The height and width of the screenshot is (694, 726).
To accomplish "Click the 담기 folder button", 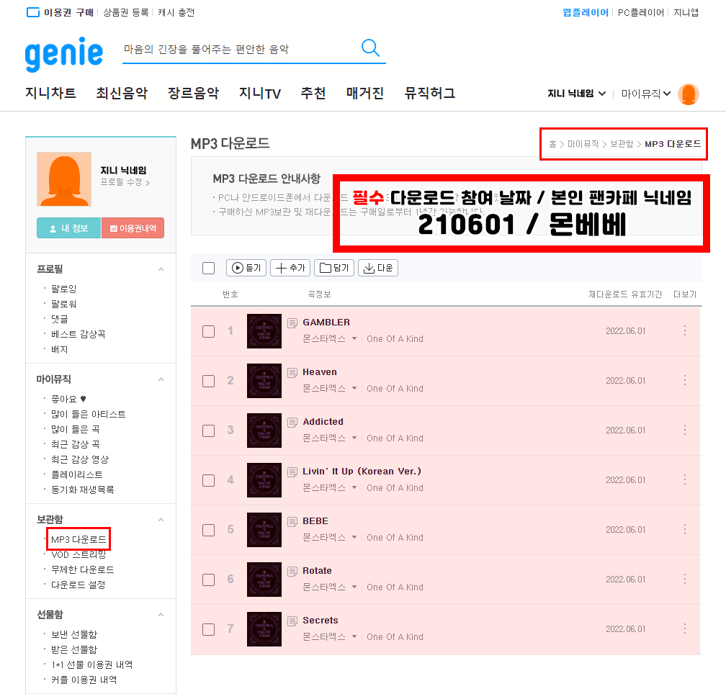I will coord(334,268).
